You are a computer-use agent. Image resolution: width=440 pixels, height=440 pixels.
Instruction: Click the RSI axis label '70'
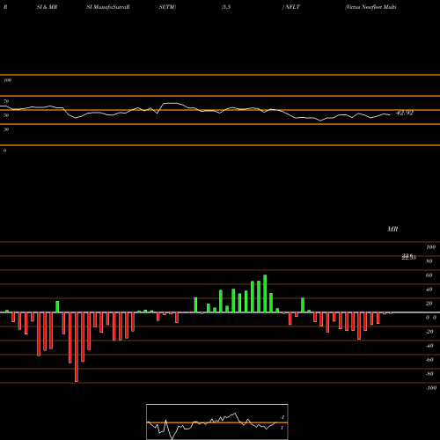point(6,101)
